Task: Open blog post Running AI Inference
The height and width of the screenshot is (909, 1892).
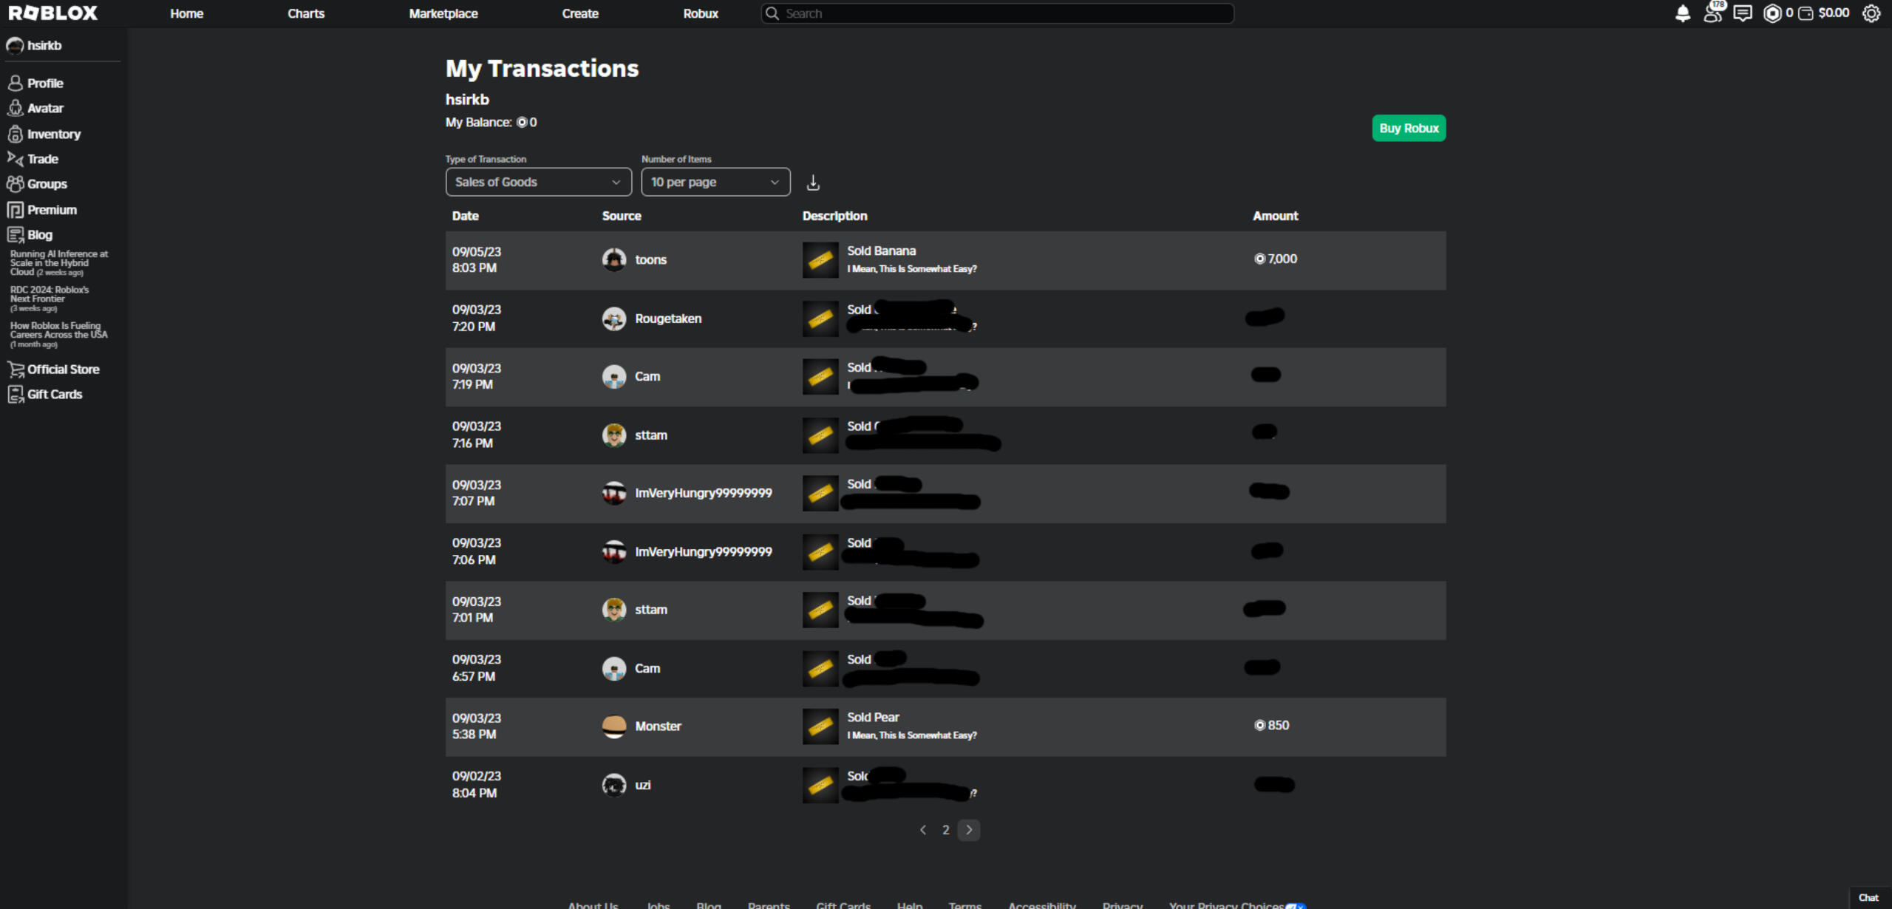Action: [59, 263]
